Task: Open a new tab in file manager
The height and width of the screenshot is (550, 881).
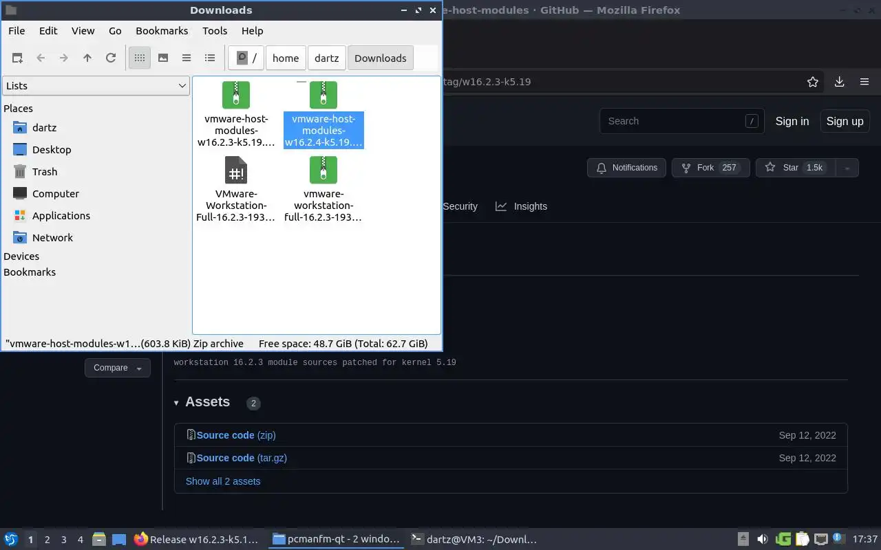Action: (x=17, y=58)
